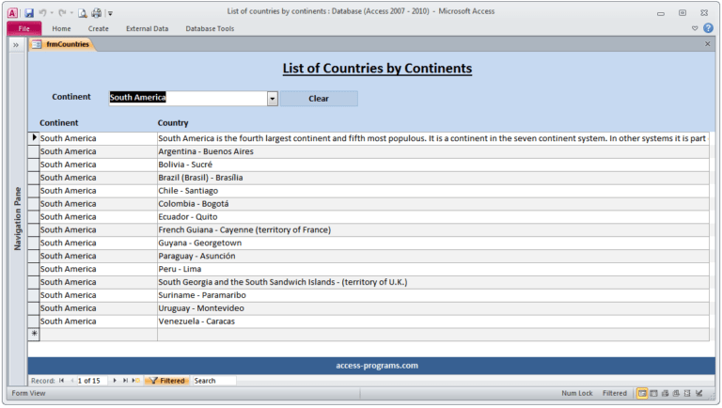Switch to the External Data ribbon tab
This screenshot has height=408, width=722.
tap(148, 28)
